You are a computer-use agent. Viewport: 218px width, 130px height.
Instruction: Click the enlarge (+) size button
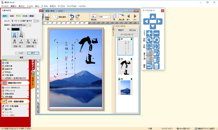(x=149, y=34)
